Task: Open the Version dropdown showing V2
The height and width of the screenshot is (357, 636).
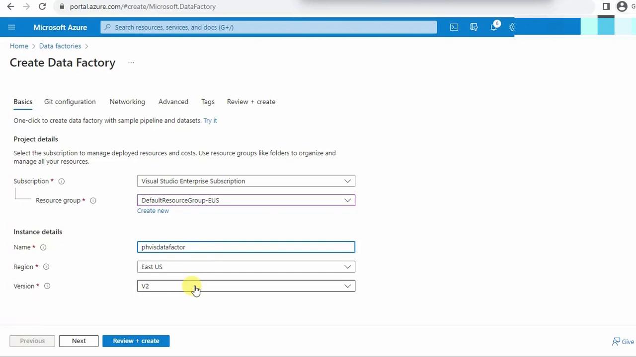Action: [x=246, y=286]
